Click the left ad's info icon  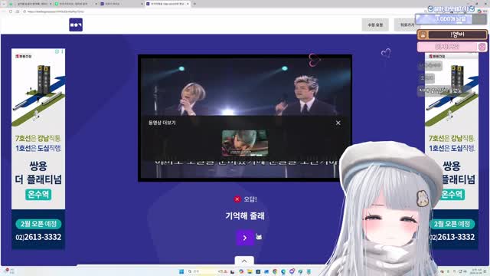[57, 51]
